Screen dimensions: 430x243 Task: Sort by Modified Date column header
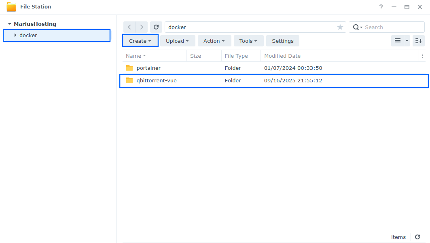(x=339, y=56)
